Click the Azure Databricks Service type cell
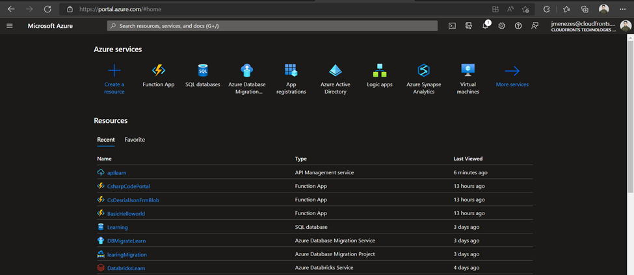The height and width of the screenshot is (275, 634). click(324, 268)
